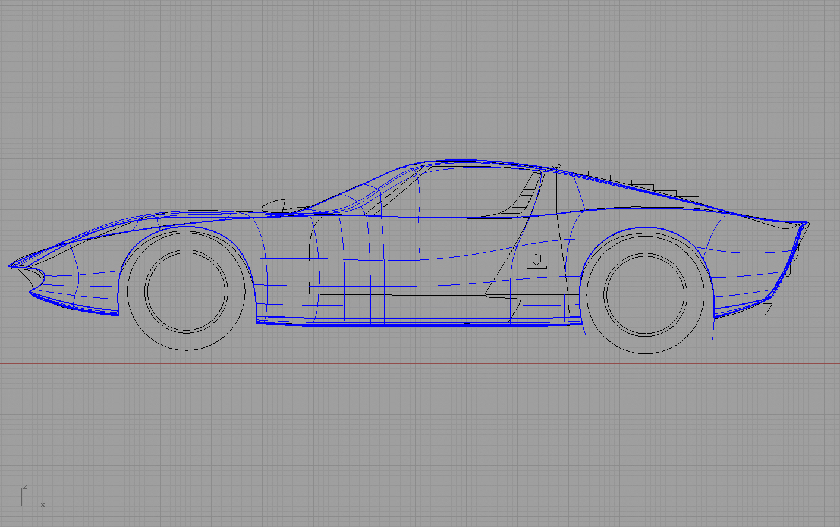Select the front wheel circle of the car
Viewport: 840px width, 527px height.
tap(186, 291)
